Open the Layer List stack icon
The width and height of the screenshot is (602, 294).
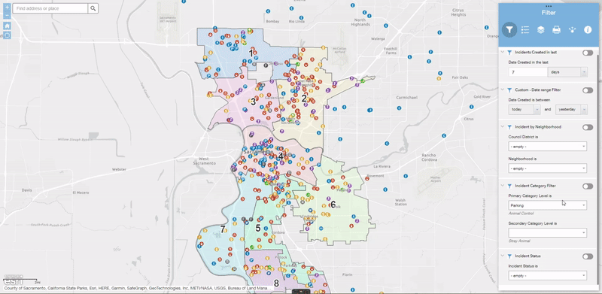click(540, 29)
